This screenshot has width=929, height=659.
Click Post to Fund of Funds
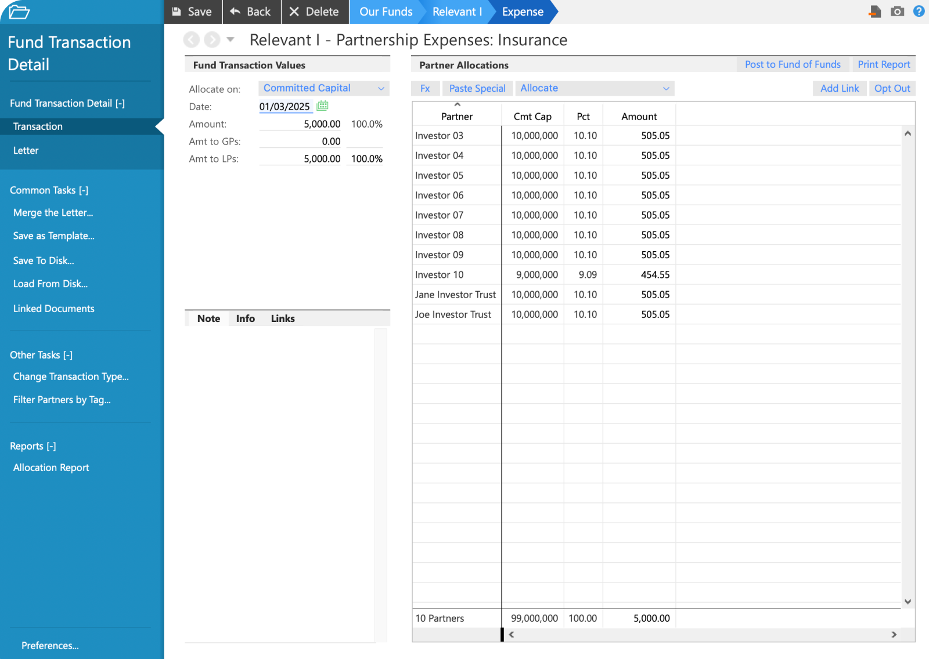793,64
